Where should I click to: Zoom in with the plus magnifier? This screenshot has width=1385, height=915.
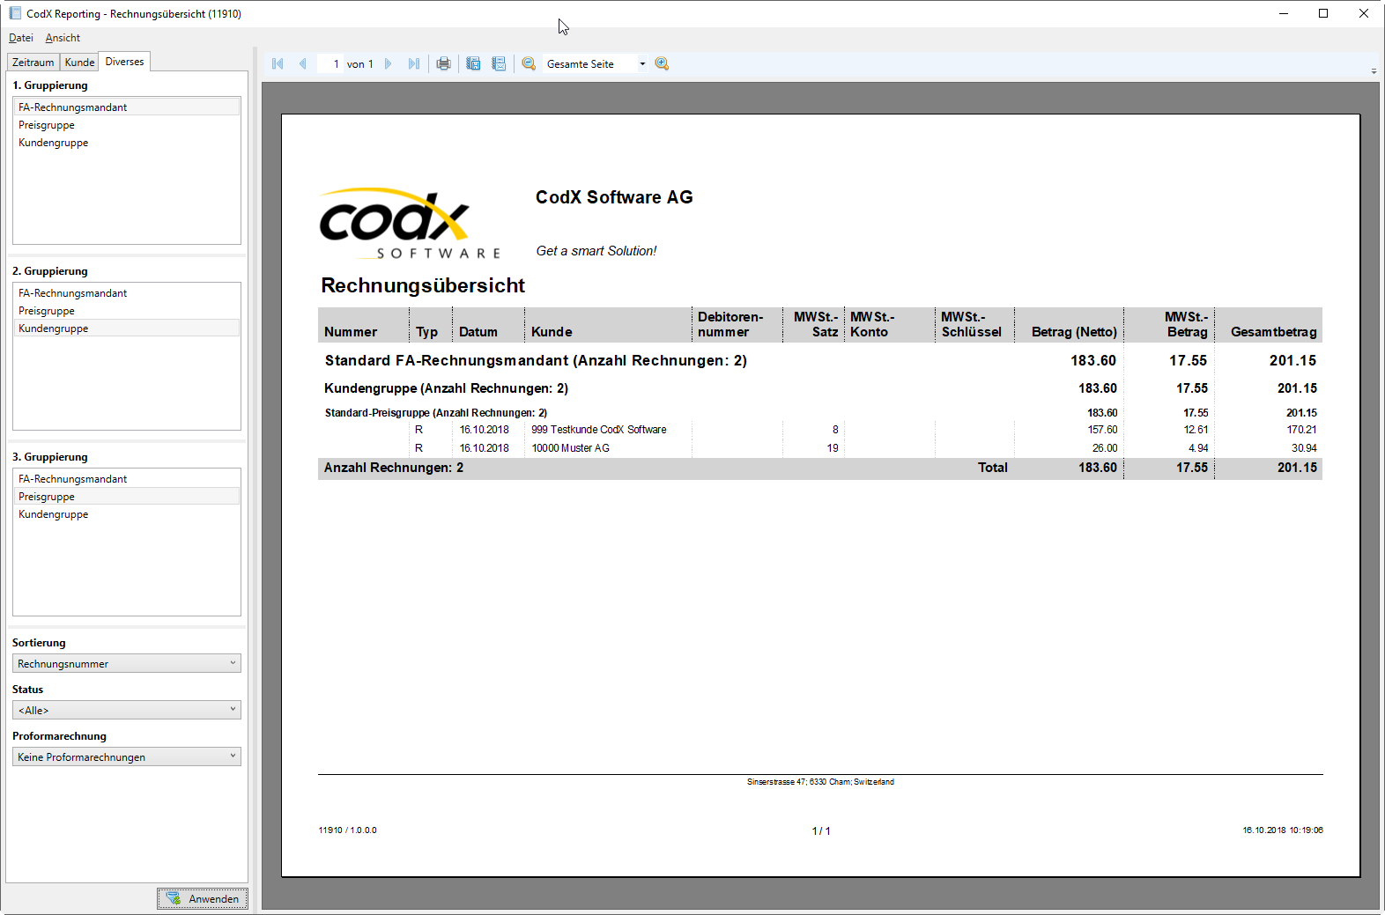coord(663,63)
